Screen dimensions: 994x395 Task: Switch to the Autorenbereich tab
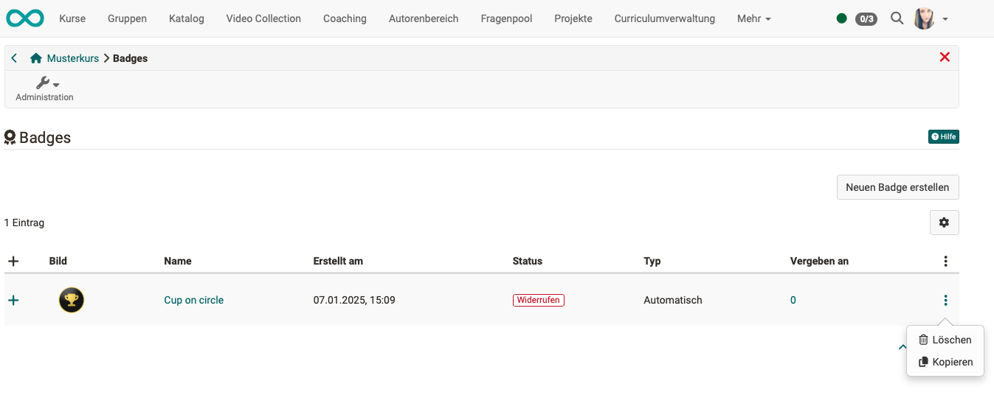click(423, 18)
